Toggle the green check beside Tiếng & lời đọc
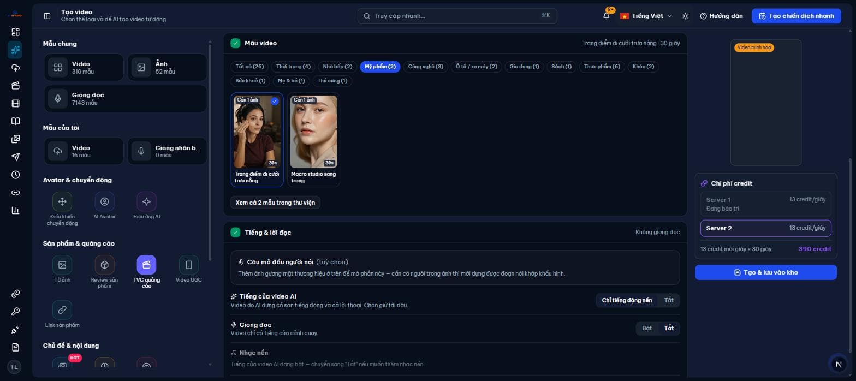 [x=235, y=233]
